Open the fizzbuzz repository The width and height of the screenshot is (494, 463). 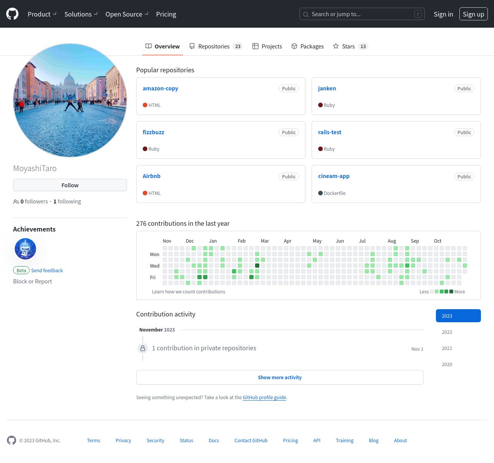pos(154,132)
